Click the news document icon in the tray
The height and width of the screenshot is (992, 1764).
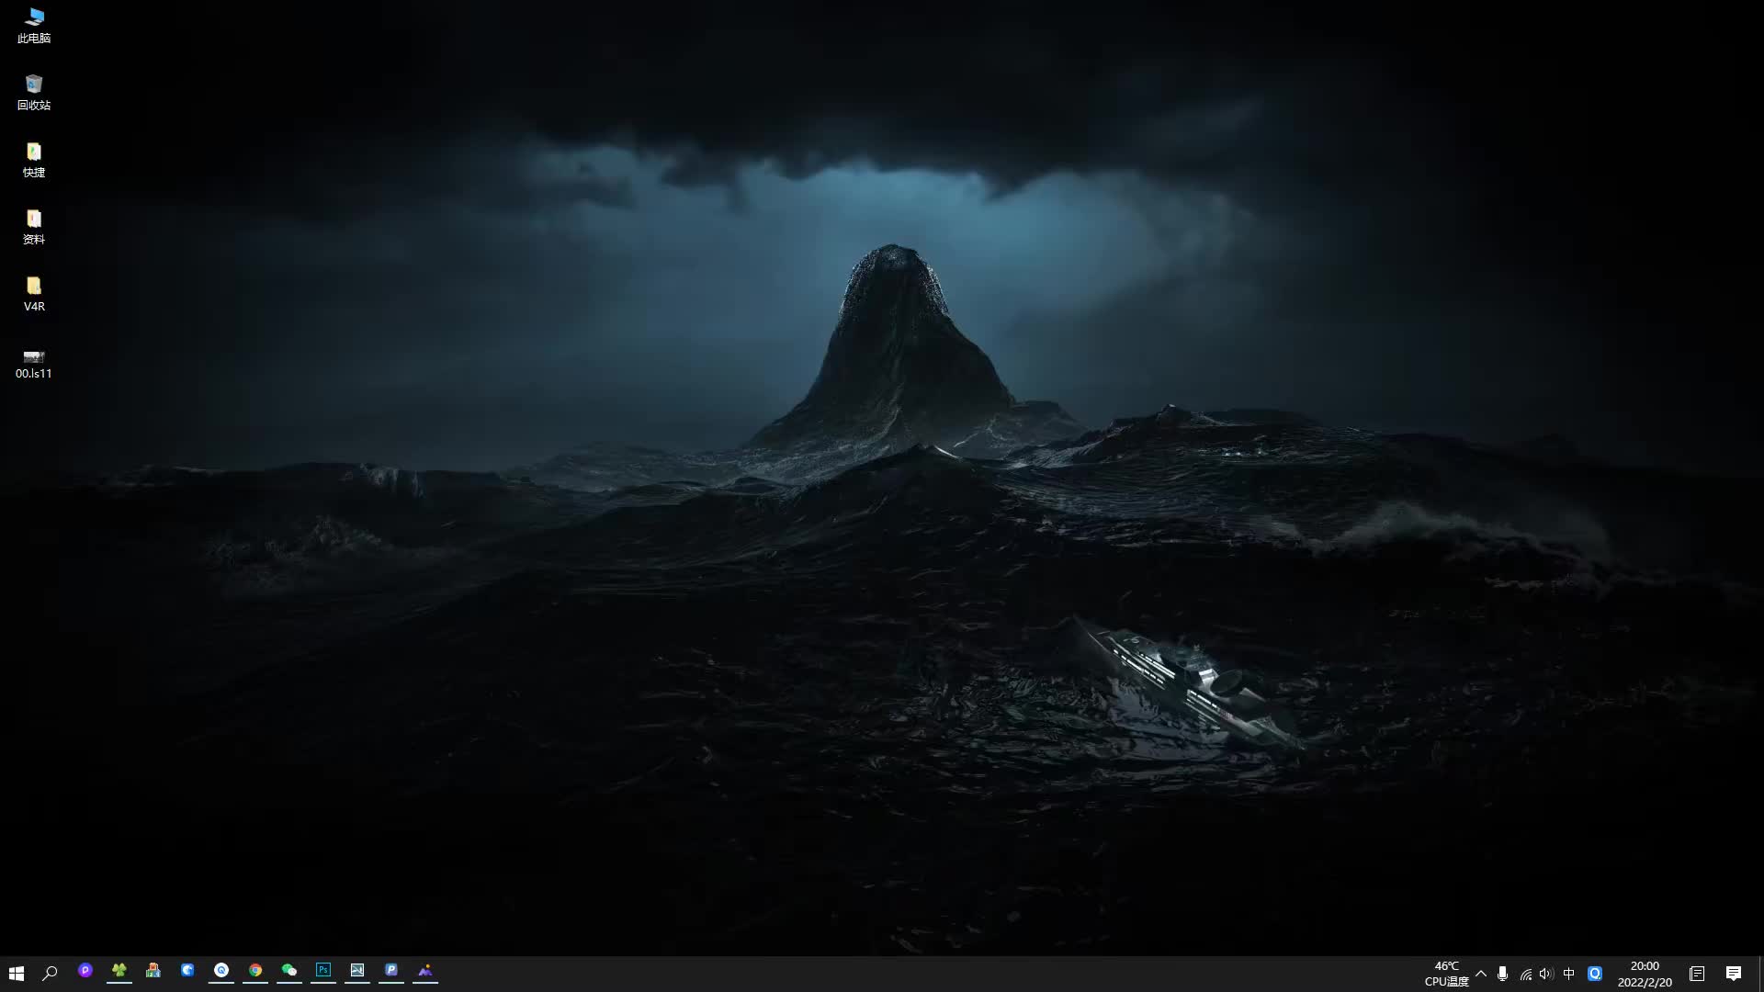click(1697, 974)
